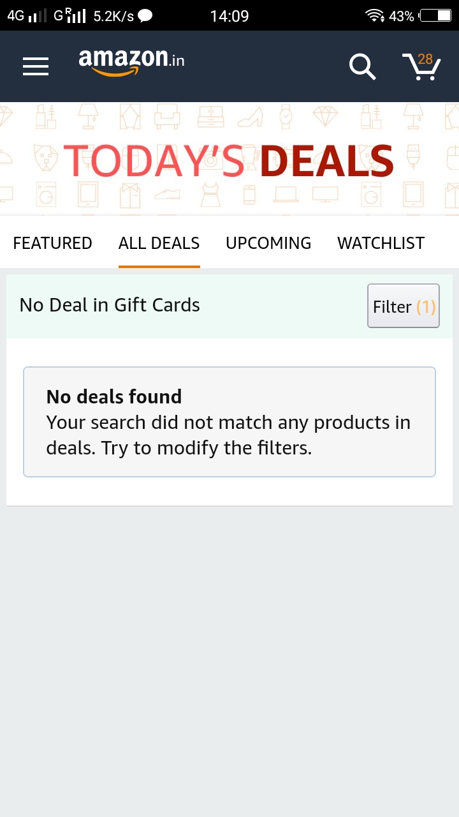Tap the "No deals found" message box

tap(229, 422)
